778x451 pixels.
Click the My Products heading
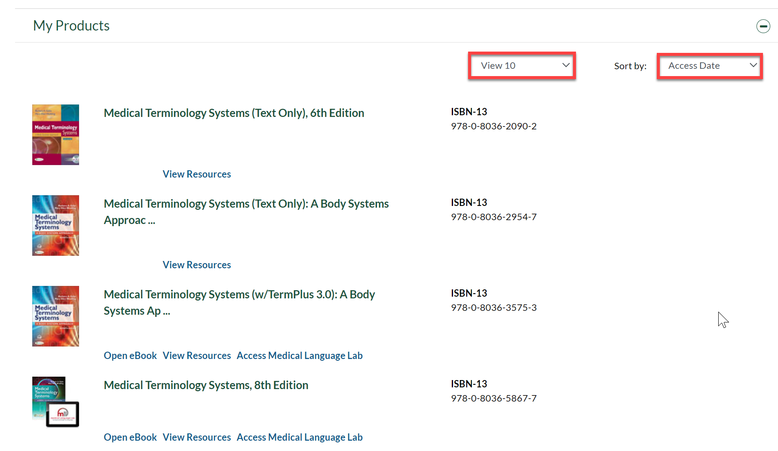click(x=71, y=26)
